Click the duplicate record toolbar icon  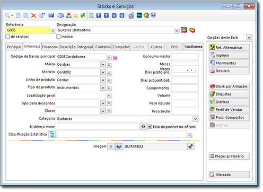click(x=26, y=15)
